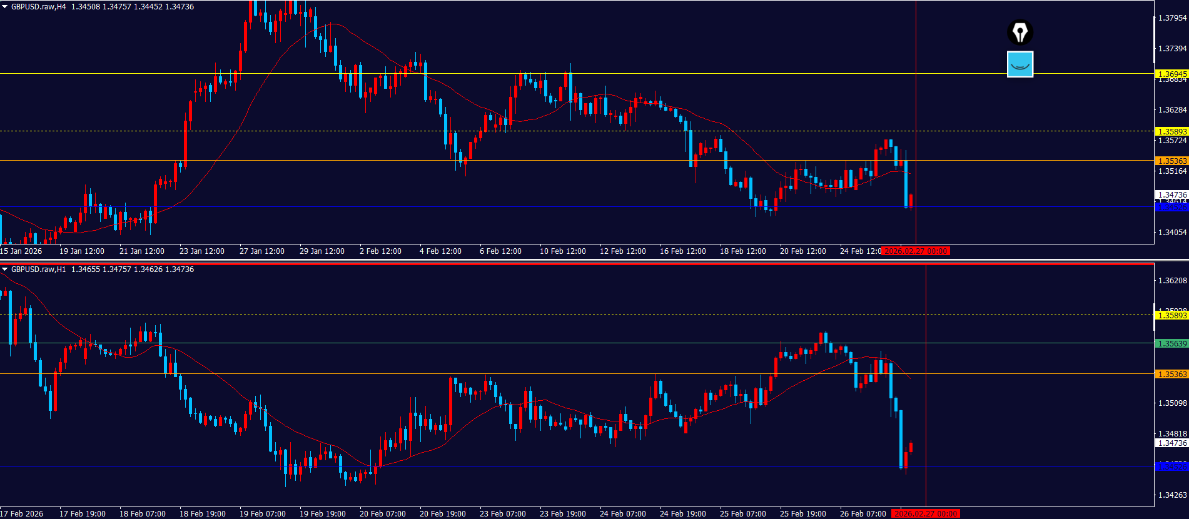Select the orange 1.35363 label on H4 chart
1189x519 pixels.
coord(1171,161)
